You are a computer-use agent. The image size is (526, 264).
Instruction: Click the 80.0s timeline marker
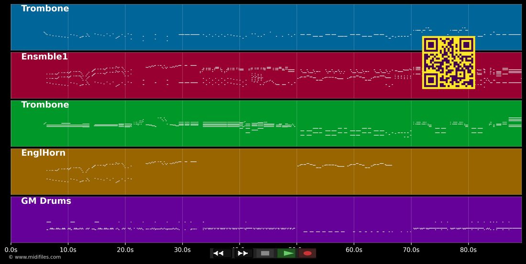point(468,250)
